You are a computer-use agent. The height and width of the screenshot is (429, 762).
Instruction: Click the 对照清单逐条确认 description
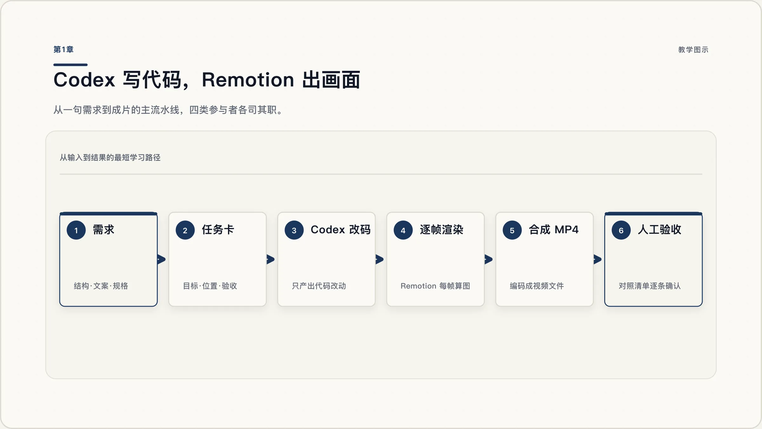650,286
